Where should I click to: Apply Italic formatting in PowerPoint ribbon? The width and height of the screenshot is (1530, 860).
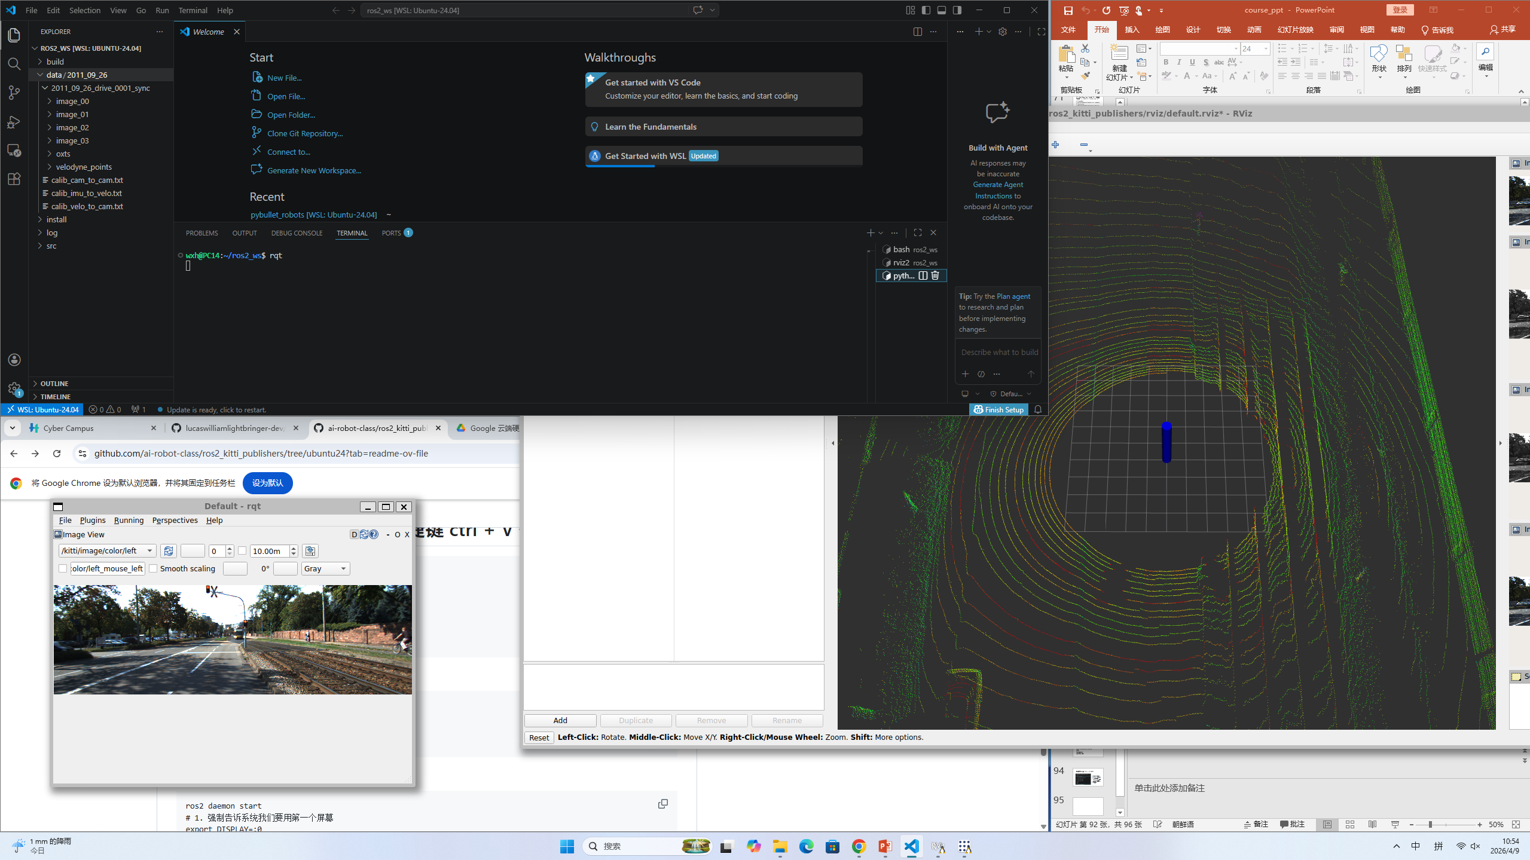pos(1179,62)
